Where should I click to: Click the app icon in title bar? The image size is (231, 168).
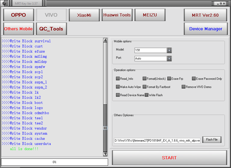point(4,3)
